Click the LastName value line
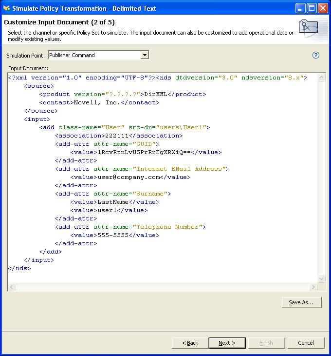 pos(115,202)
